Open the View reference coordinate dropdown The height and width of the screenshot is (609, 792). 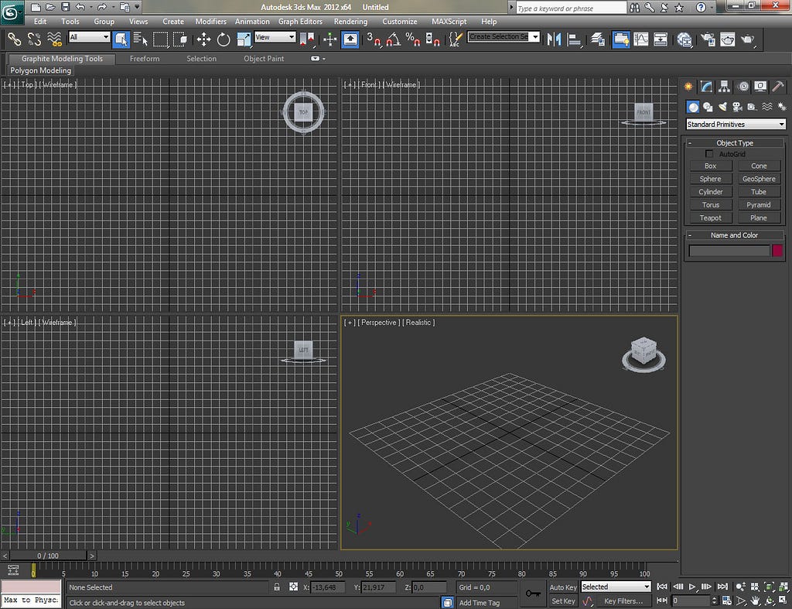coord(275,37)
